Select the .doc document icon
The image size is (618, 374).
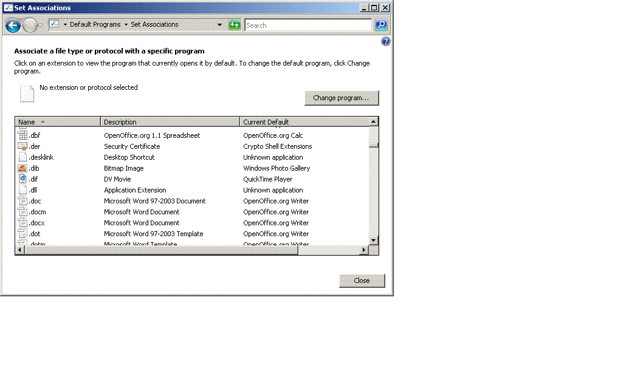click(x=23, y=201)
